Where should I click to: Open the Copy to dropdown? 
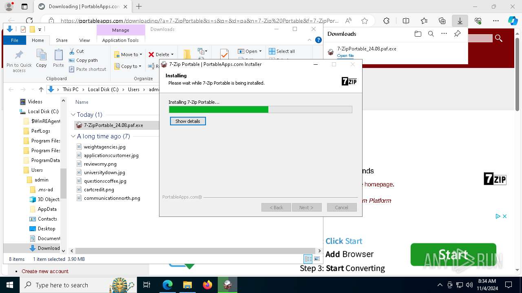(x=128, y=66)
